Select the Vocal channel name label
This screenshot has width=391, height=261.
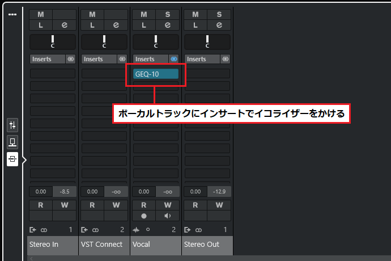click(156, 245)
